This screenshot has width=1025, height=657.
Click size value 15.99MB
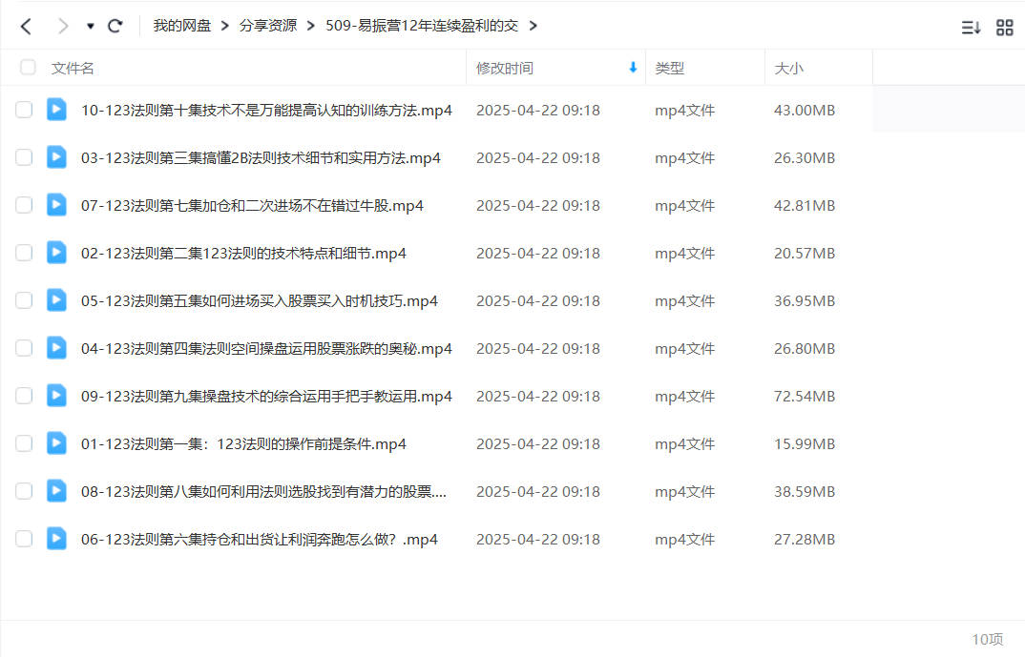tap(805, 444)
